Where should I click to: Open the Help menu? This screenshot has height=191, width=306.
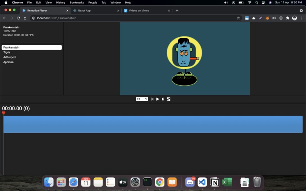[128, 3]
